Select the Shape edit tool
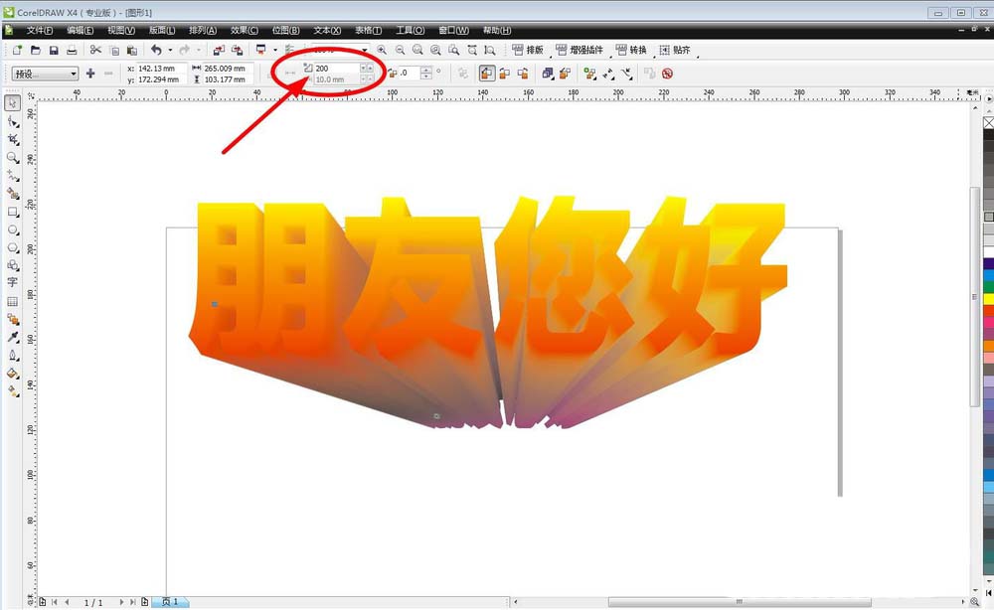The height and width of the screenshot is (610, 994). click(x=13, y=121)
